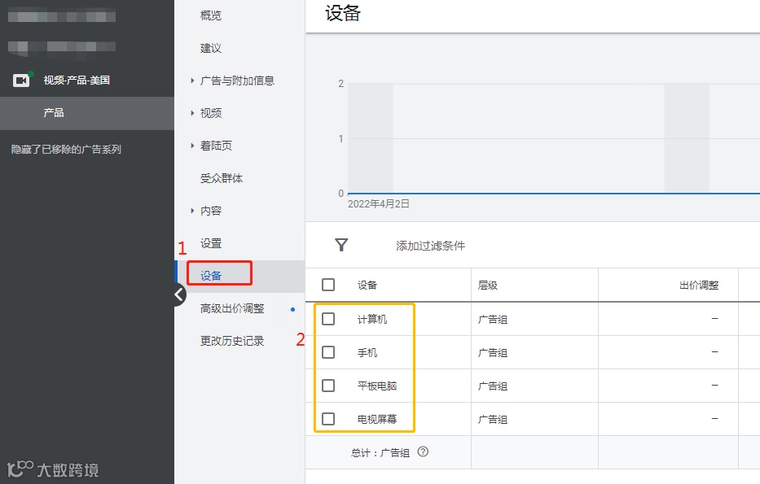
Task: Check the 手机 row checkbox
Action: (328, 352)
